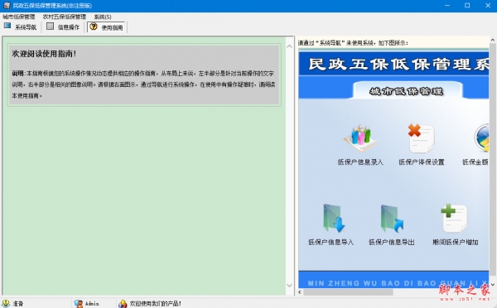This screenshot has width=497, height=308.
Task: Click the left guide panel scroll-up arrow
Action: pyautogui.click(x=289, y=46)
